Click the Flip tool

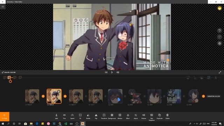pos(96,116)
